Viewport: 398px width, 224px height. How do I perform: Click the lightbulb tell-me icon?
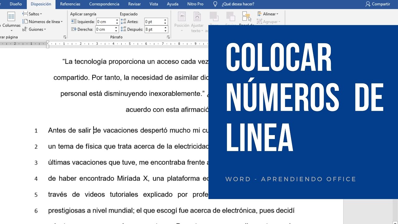215,4
